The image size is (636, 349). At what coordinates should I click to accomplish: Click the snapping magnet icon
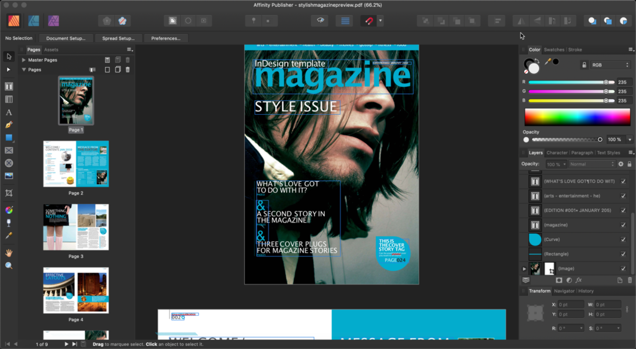click(x=369, y=20)
